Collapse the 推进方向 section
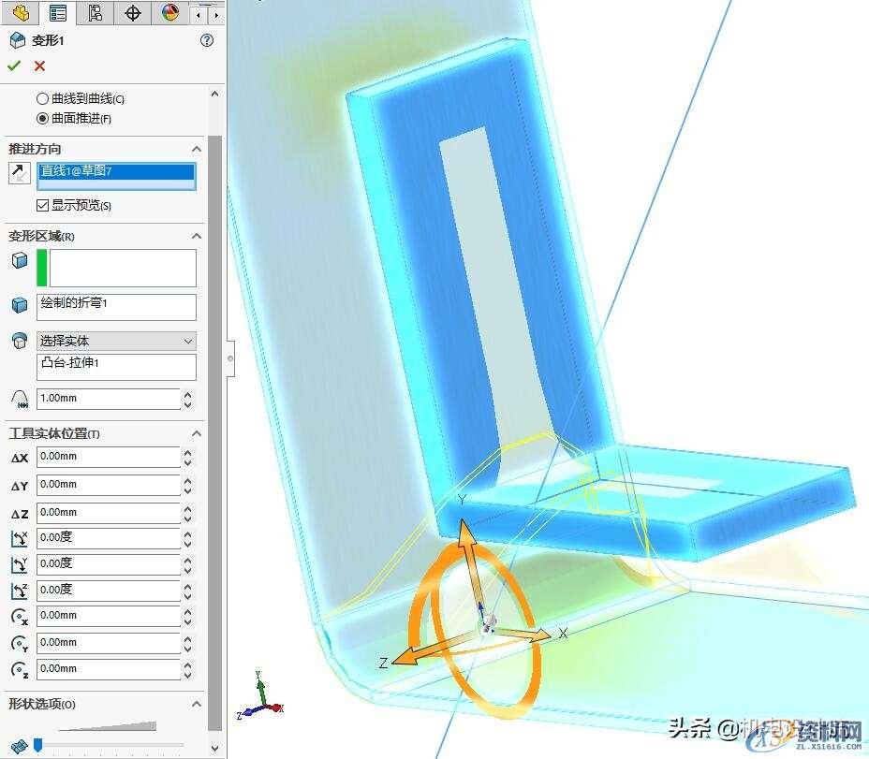The image size is (869, 759). click(196, 149)
